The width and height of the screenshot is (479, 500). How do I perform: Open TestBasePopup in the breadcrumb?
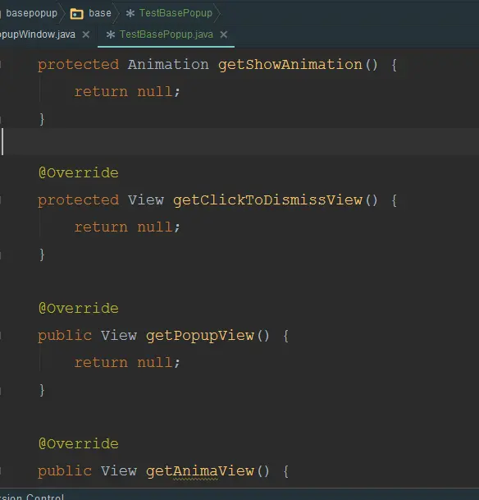(x=176, y=13)
